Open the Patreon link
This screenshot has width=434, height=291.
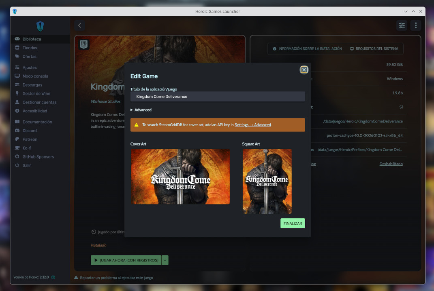coord(40,139)
